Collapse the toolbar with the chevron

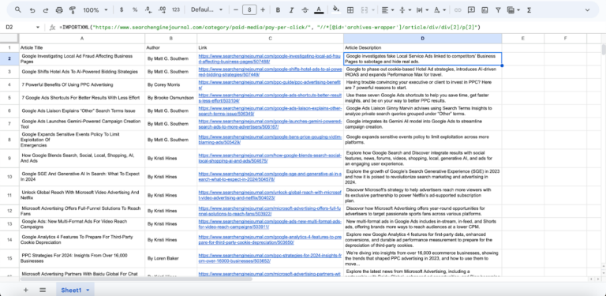[x=587, y=10]
